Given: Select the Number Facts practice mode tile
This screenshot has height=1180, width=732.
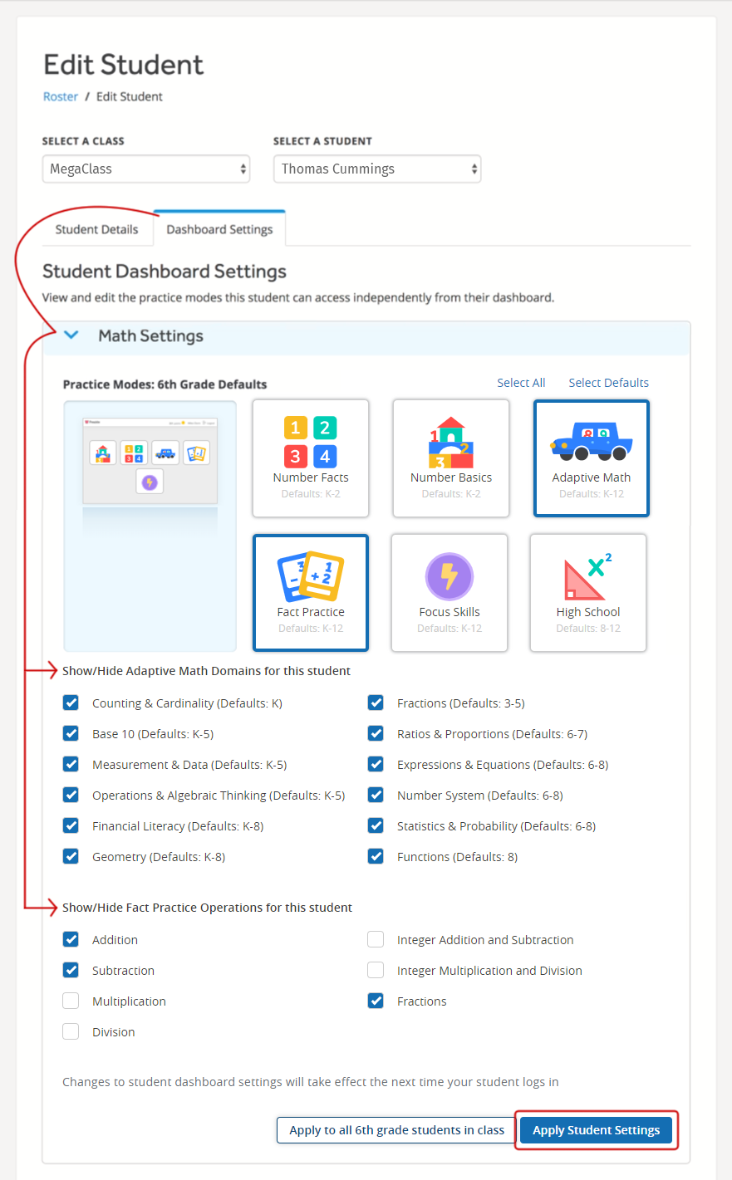Looking at the screenshot, I should (310, 458).
